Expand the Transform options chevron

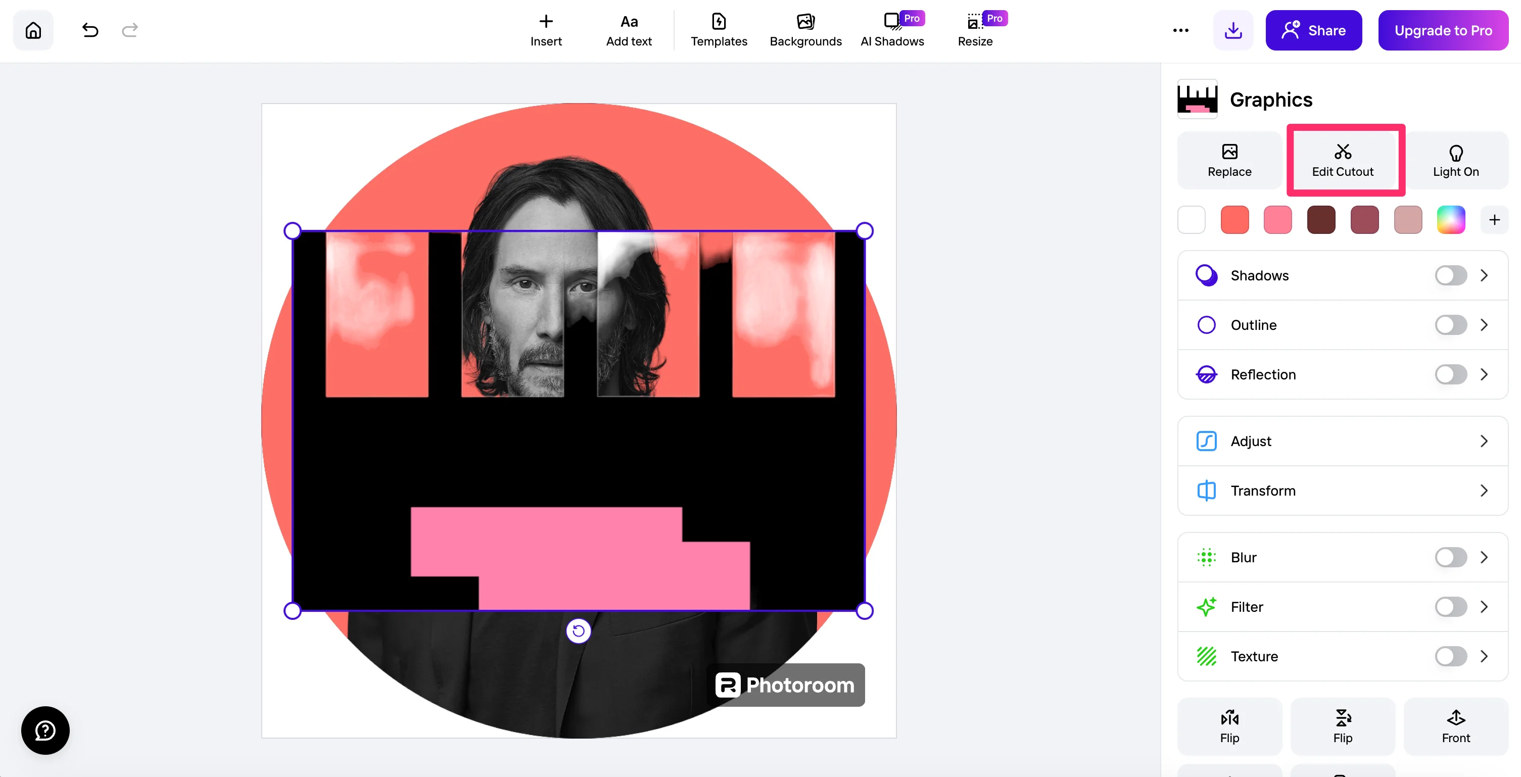(1483, 491)
